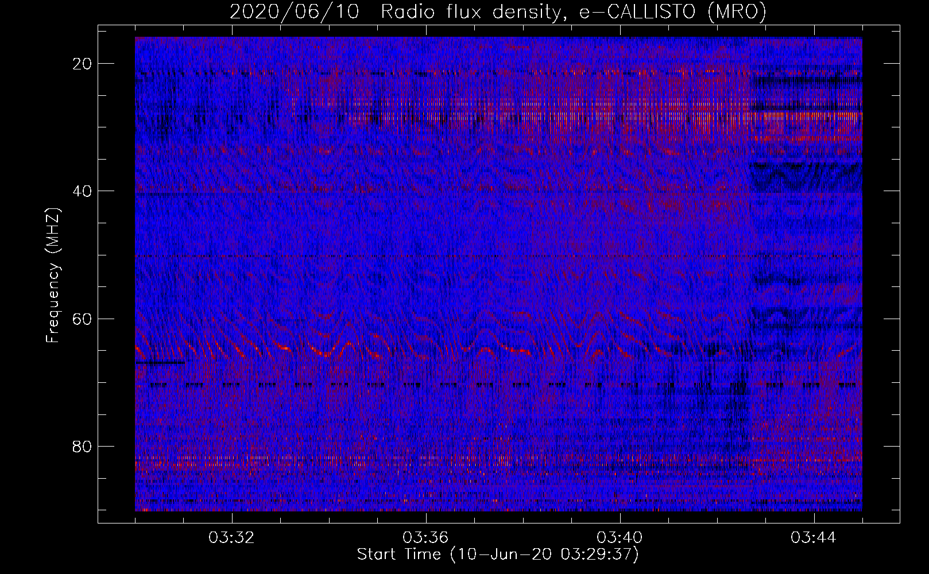This screenshot has width=929, height=574.
Task: Click the '03:36' time tick label
Action: (425, 538)
